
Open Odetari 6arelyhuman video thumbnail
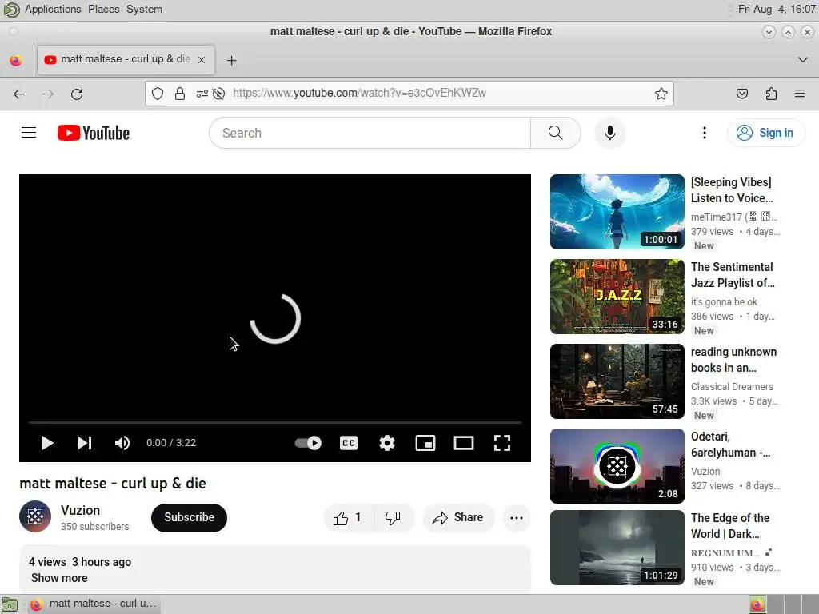tap(617, 466)
